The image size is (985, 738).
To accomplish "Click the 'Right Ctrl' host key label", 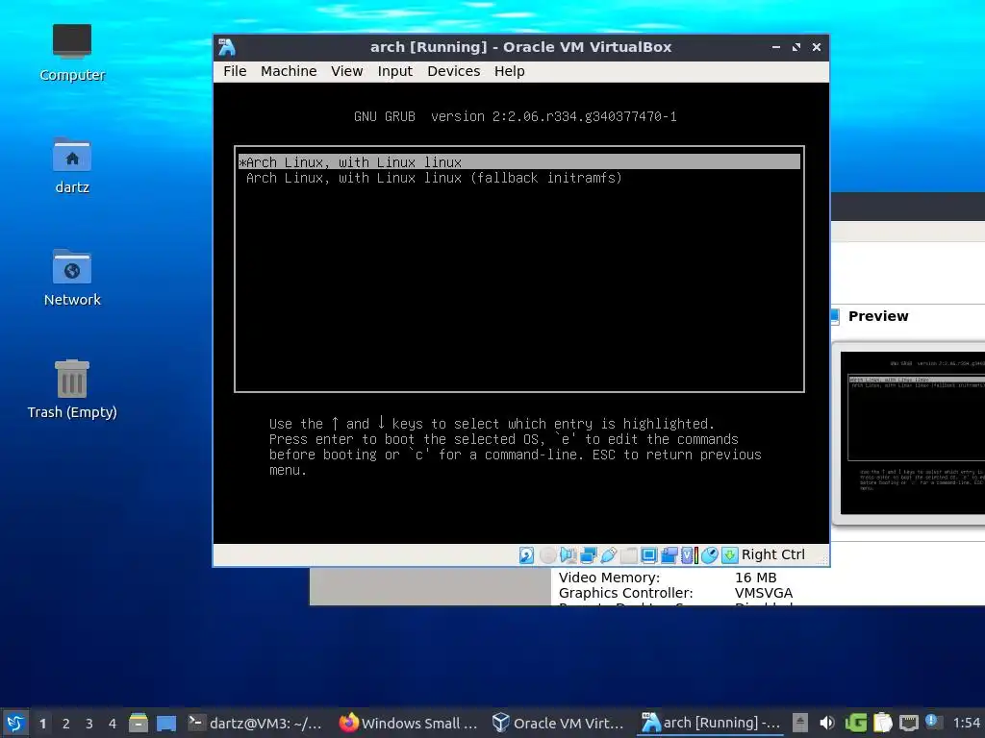I will pos(772,554).
